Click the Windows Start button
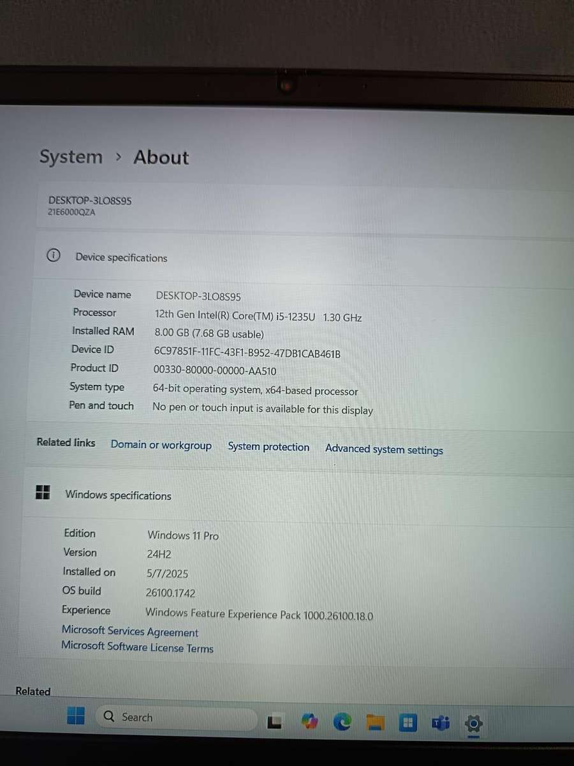 click(x=76, y=717)
